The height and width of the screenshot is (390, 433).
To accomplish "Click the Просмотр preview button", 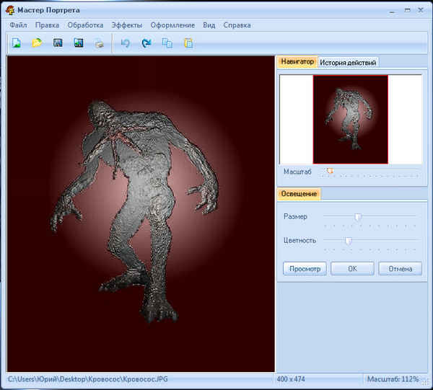I will [x=305, y=269].
